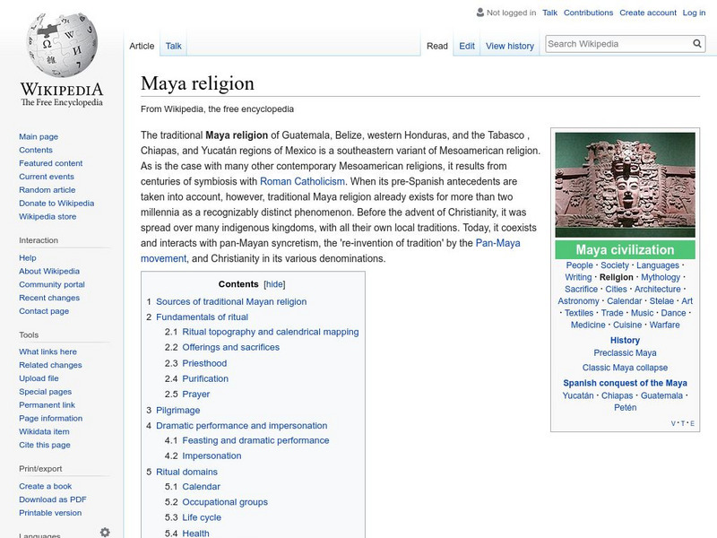Open Page information
This screenshot has height=538, width=717.
51,418
